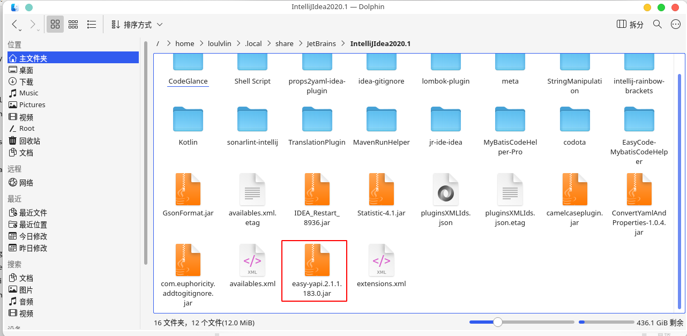The image size is (687, 336).
Task: Select the MyBatisCodeHelper-Pro folder
Action: click(x=510, y=132)
